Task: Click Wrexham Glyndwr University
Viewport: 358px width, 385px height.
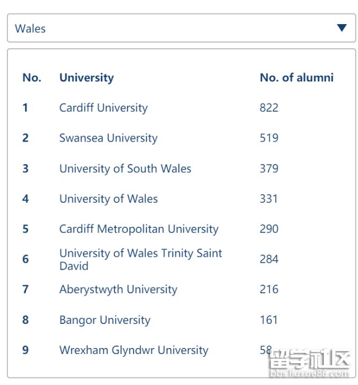Action: point(133,350)
